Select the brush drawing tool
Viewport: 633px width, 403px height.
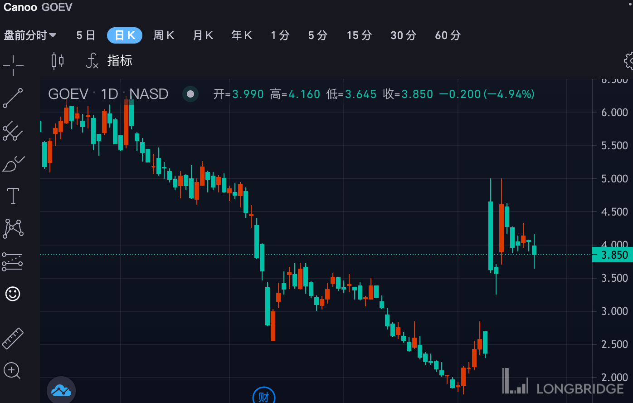(x=13, y=164)
